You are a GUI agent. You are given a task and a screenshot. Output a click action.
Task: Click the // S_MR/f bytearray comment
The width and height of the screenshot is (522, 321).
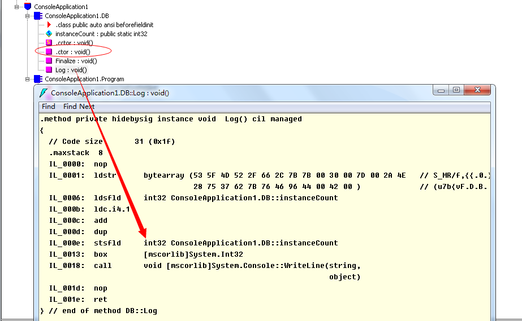point(455,175)
